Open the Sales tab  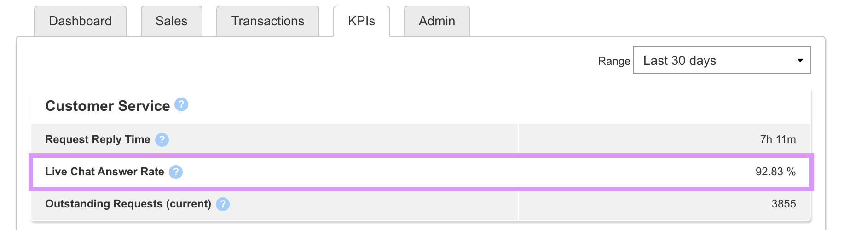tap(171, 21)
